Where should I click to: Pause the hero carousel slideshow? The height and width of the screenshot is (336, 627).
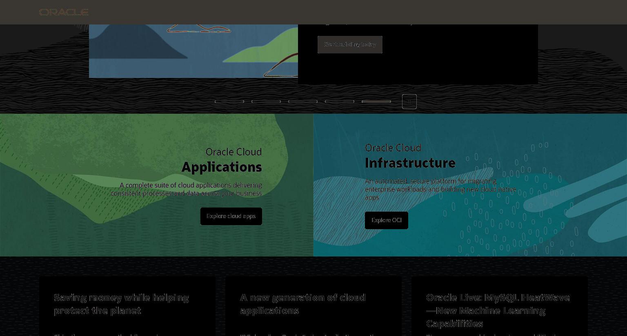click(x=409, y=102)
